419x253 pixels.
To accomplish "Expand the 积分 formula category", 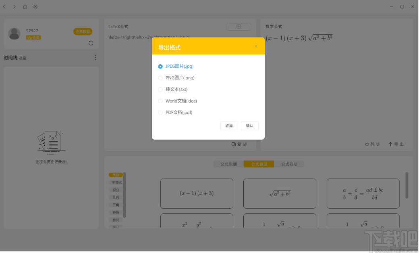I will [x=116, y=190].
